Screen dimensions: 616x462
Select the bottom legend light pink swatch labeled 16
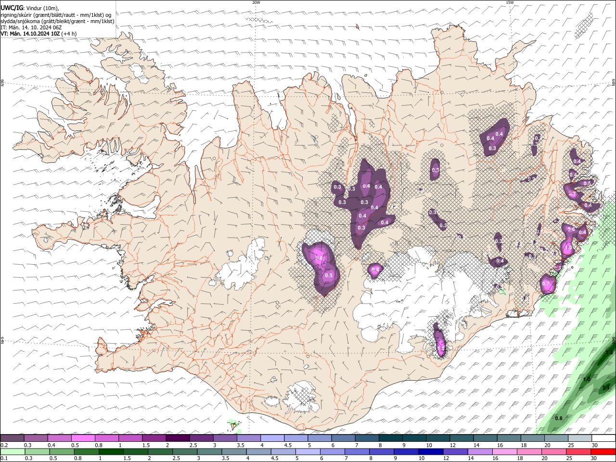[x=504, y=452]
